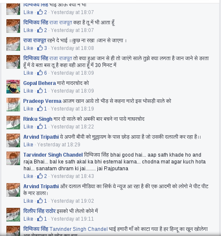
Task: Click tagged Tarvinder Singh Chandel mention in last comment
Action: tap(78, 229)
